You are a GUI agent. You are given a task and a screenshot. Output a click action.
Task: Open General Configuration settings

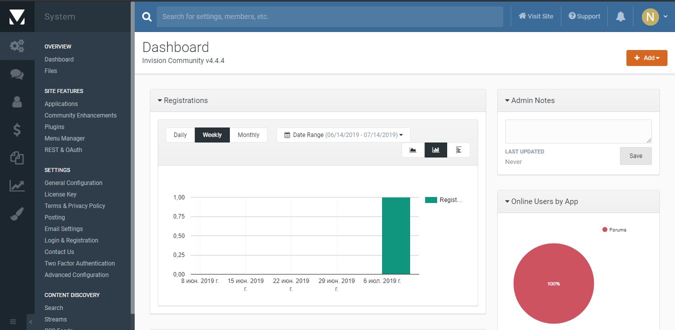pos(74,183)
